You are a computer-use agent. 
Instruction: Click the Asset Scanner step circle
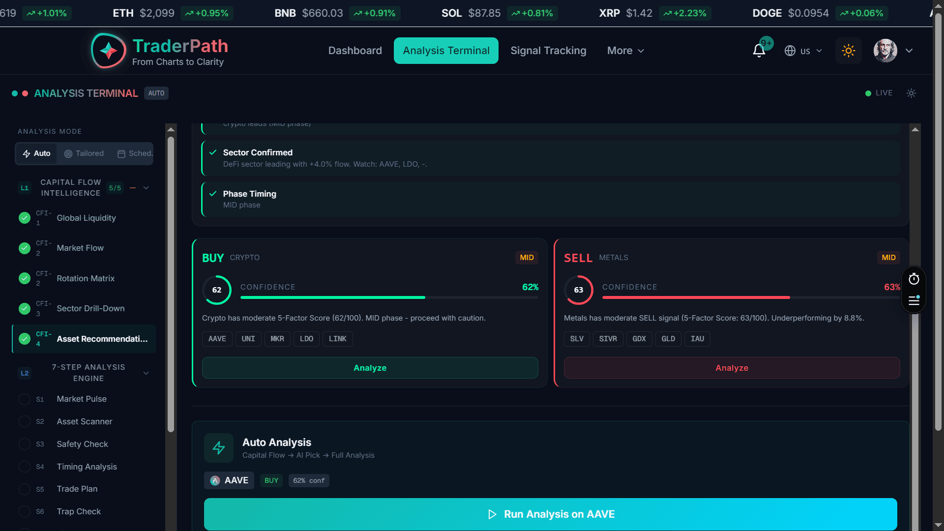coord(25,421)
